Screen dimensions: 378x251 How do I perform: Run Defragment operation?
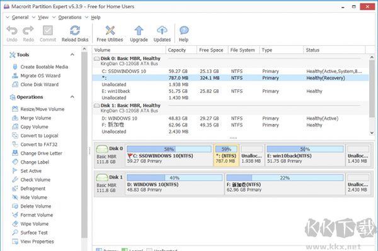tap(29, 189)
